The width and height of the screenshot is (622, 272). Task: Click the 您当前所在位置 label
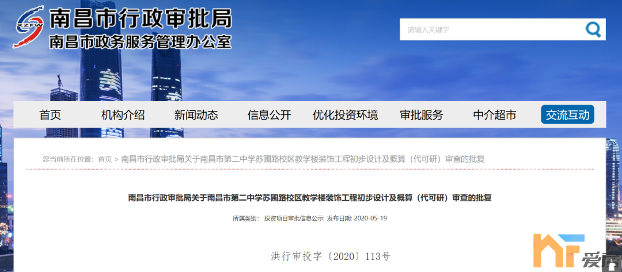[x=69, y=159]
